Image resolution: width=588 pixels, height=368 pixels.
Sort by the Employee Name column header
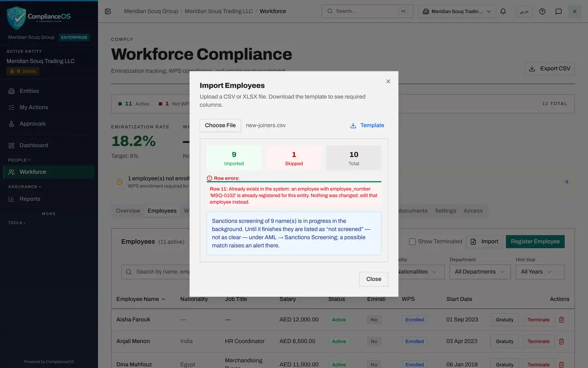[141, 299]
